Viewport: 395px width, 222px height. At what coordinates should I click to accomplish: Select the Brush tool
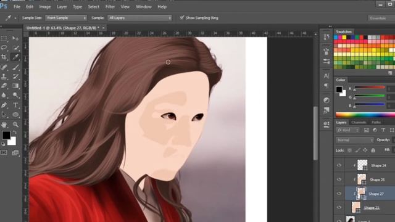tap(15, 67)
